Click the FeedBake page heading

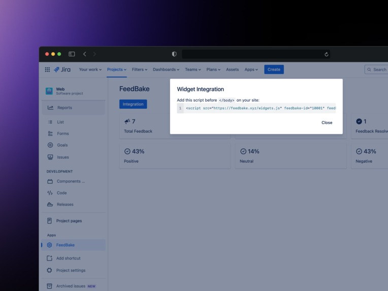(135, 89)
